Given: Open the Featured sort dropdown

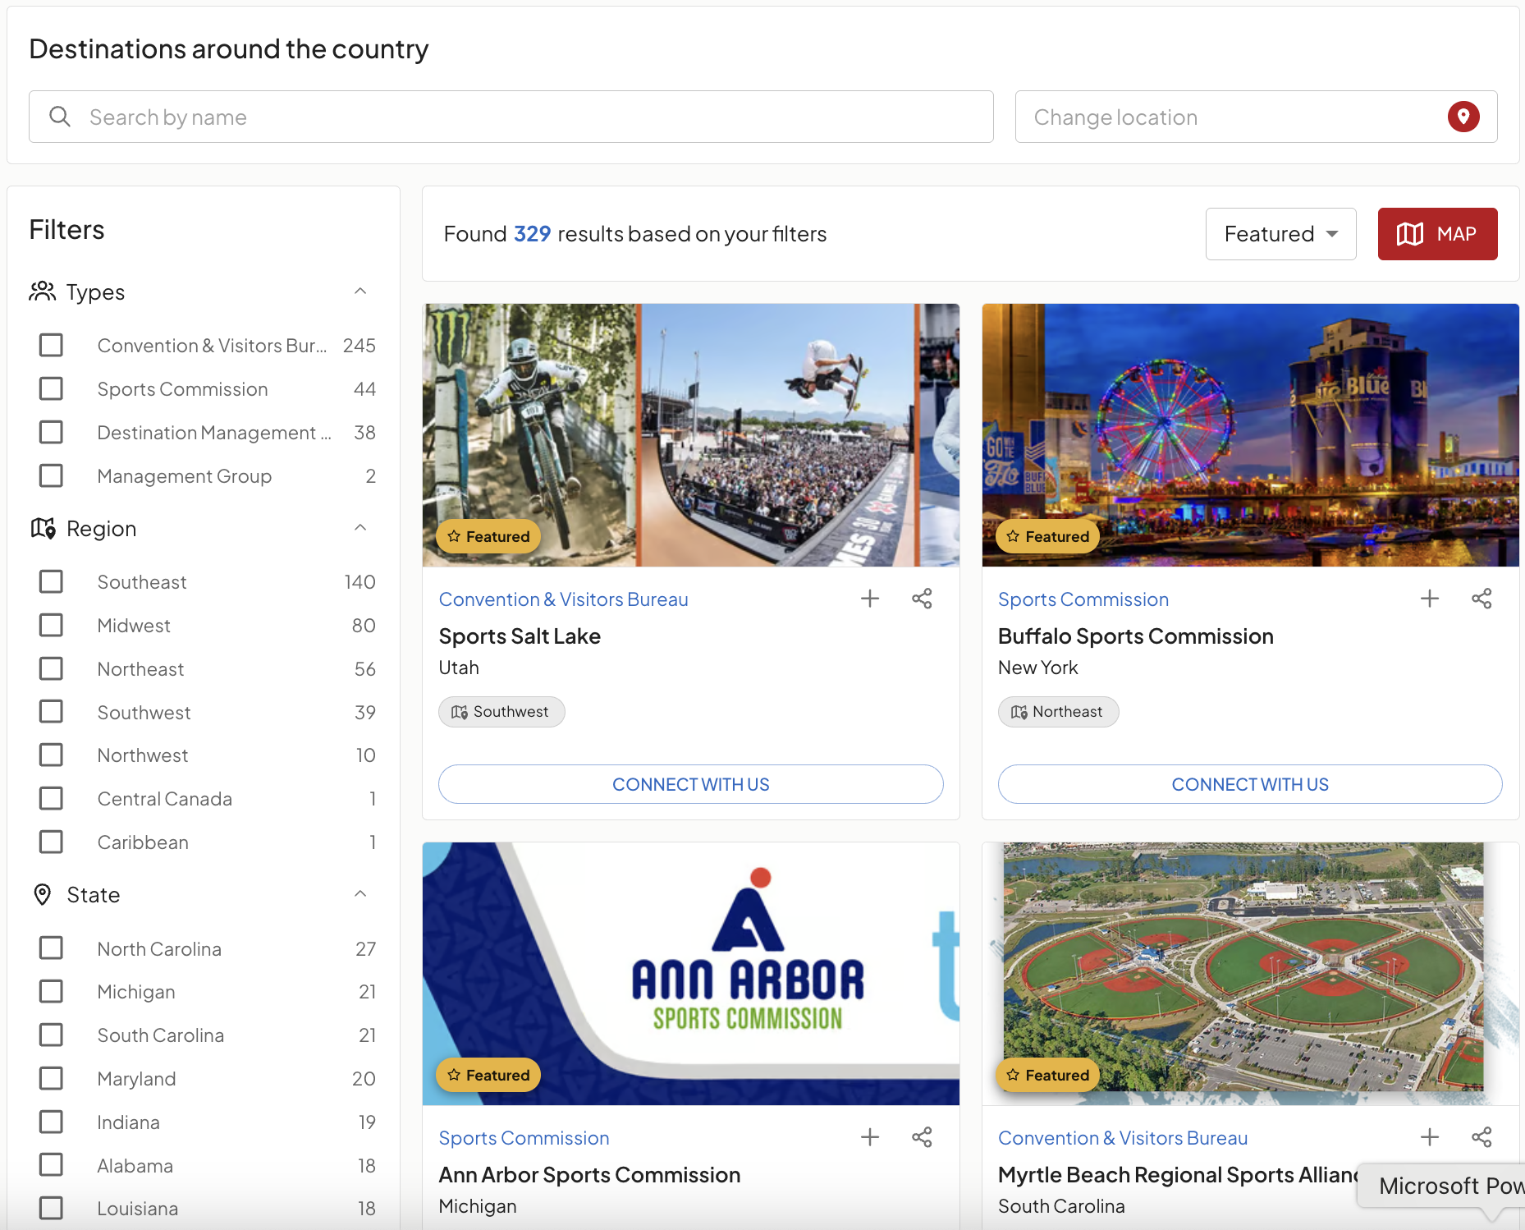Looking at the screenshot, I should click(1280, 234).
